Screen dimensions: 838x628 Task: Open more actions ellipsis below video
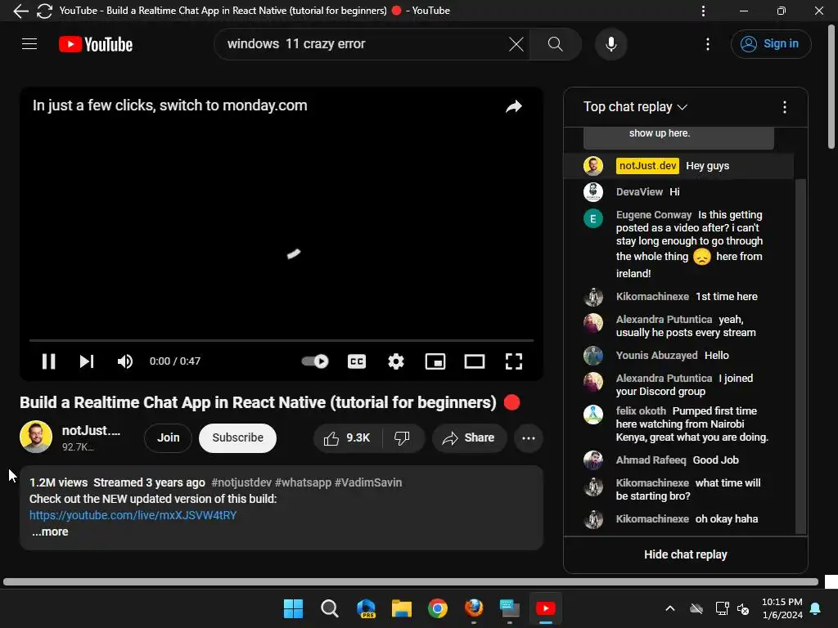pyautogui.click(x=529, y=438)
